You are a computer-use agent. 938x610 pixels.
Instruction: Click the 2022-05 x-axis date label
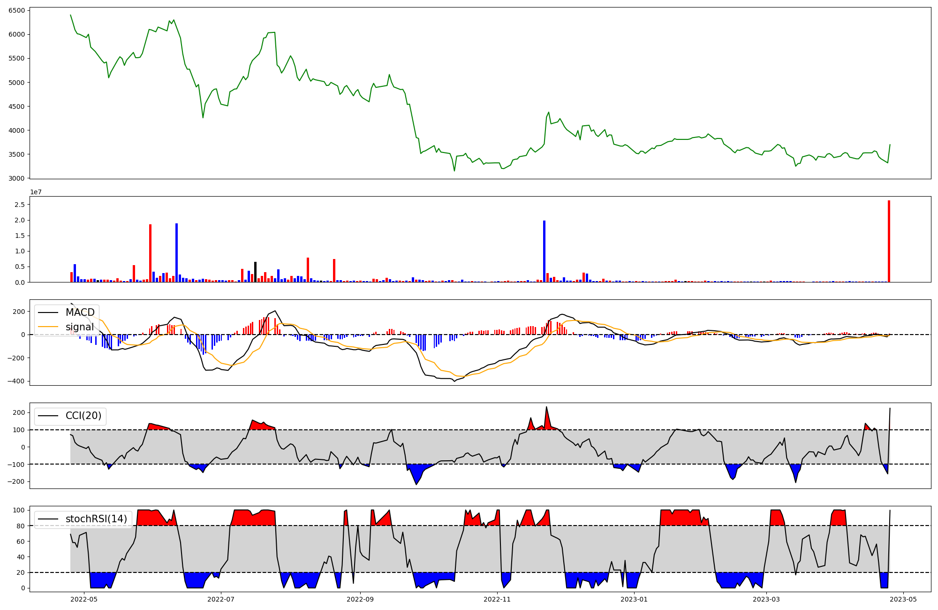pyautogui.click(x=84, y=599)
